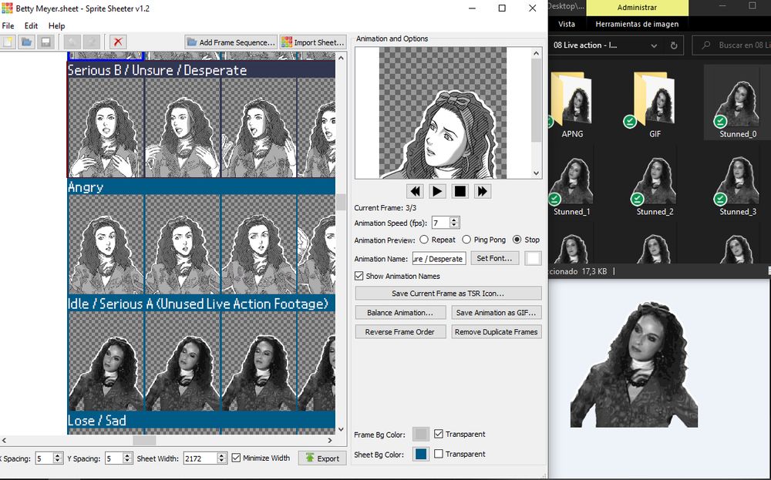Open the Help menu
Viewport: 771px width, 480px height.
tap(56, 25)
